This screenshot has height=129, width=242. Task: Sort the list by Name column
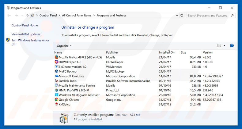click(58, 52)
